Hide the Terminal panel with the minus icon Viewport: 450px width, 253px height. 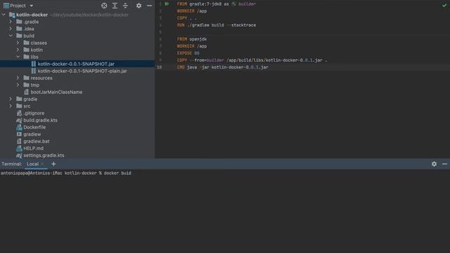(x=444, y=164)
